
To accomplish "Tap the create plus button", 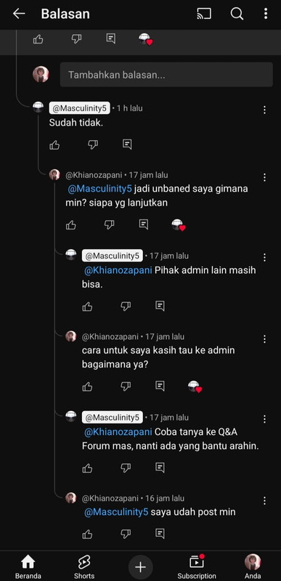I will [x=140, y=567].
